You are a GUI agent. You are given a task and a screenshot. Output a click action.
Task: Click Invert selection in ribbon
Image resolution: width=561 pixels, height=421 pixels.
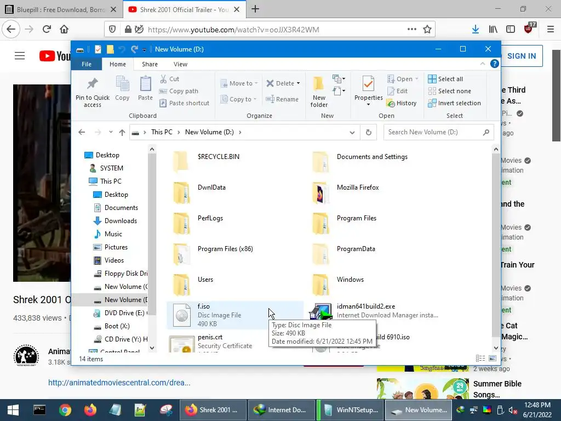pyautogui.click(x=454, y=103)
